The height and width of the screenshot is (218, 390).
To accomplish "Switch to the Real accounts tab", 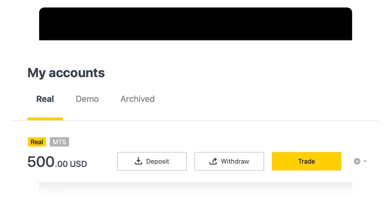I will coord(45,99).
